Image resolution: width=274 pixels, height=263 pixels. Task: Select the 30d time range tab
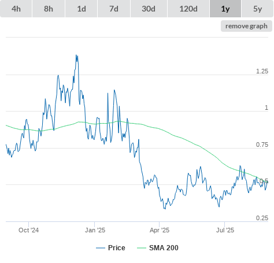coord(149,9)
